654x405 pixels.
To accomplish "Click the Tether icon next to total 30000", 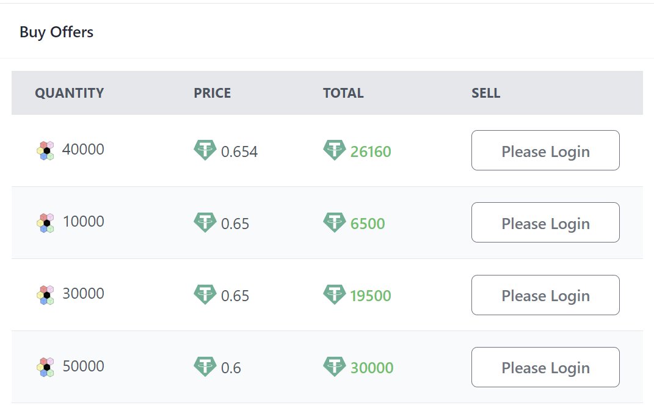I will pyautogui.click(x=334, y=367).
